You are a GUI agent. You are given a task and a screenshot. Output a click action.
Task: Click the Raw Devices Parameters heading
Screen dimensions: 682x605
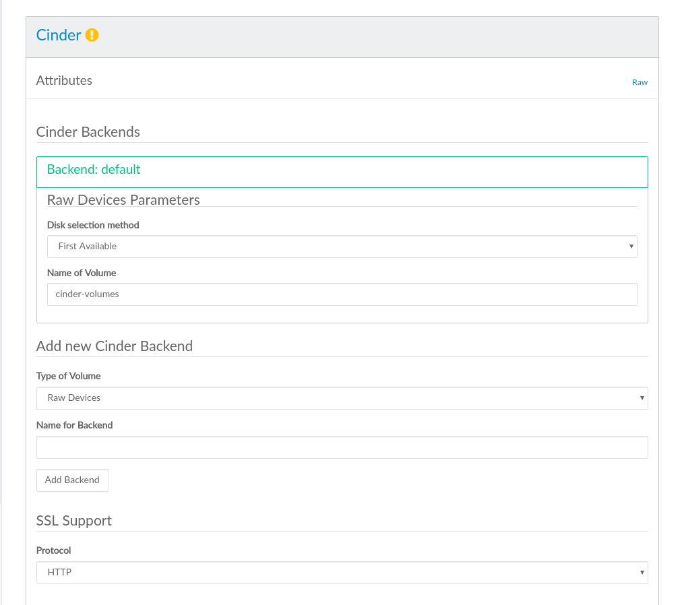123,200
